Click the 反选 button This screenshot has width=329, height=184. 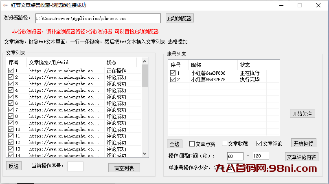coord(13,166)
